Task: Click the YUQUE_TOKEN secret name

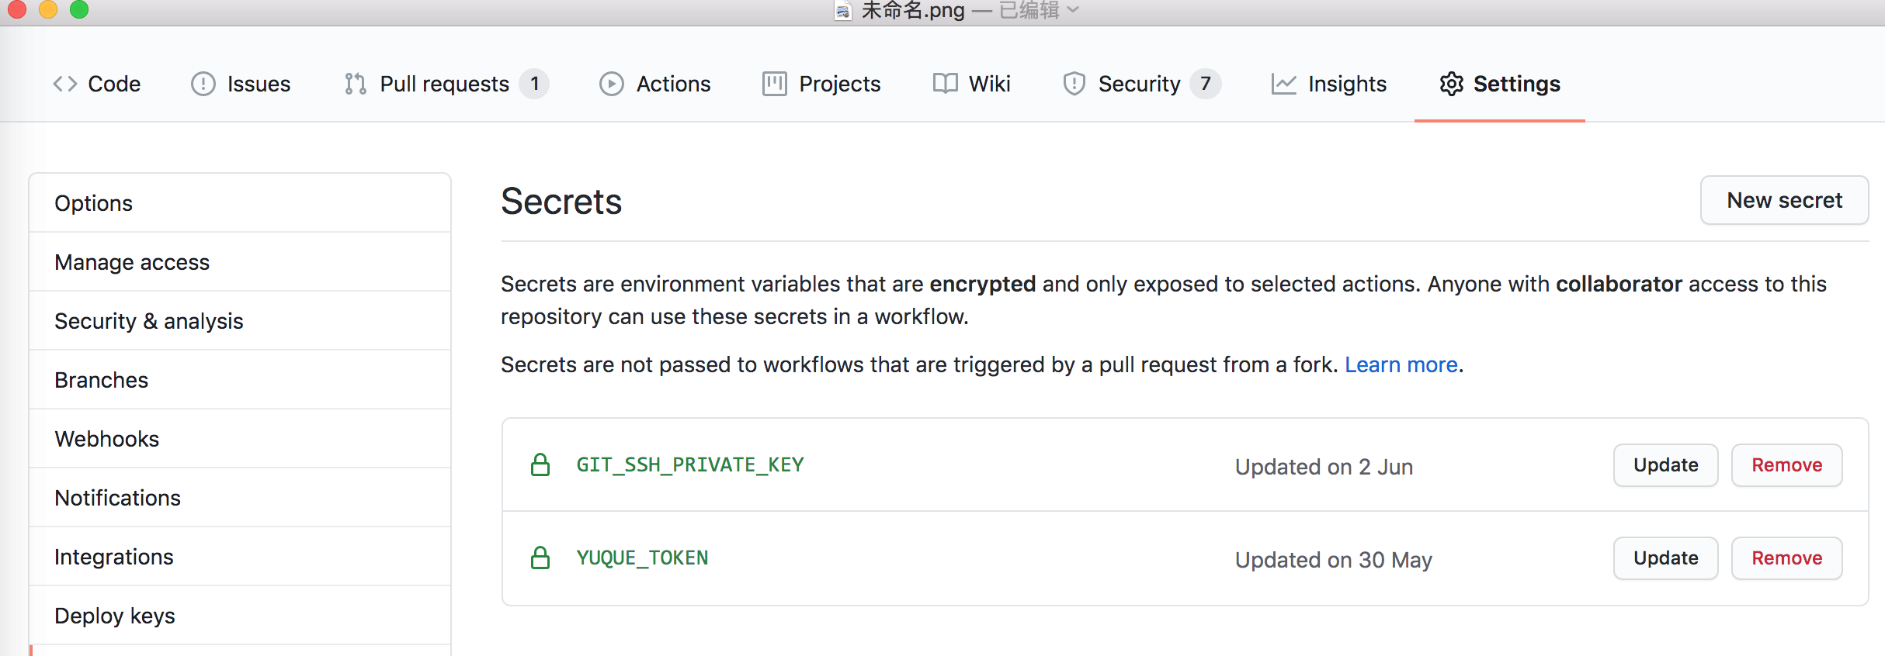Action: [x=642, y=558]
